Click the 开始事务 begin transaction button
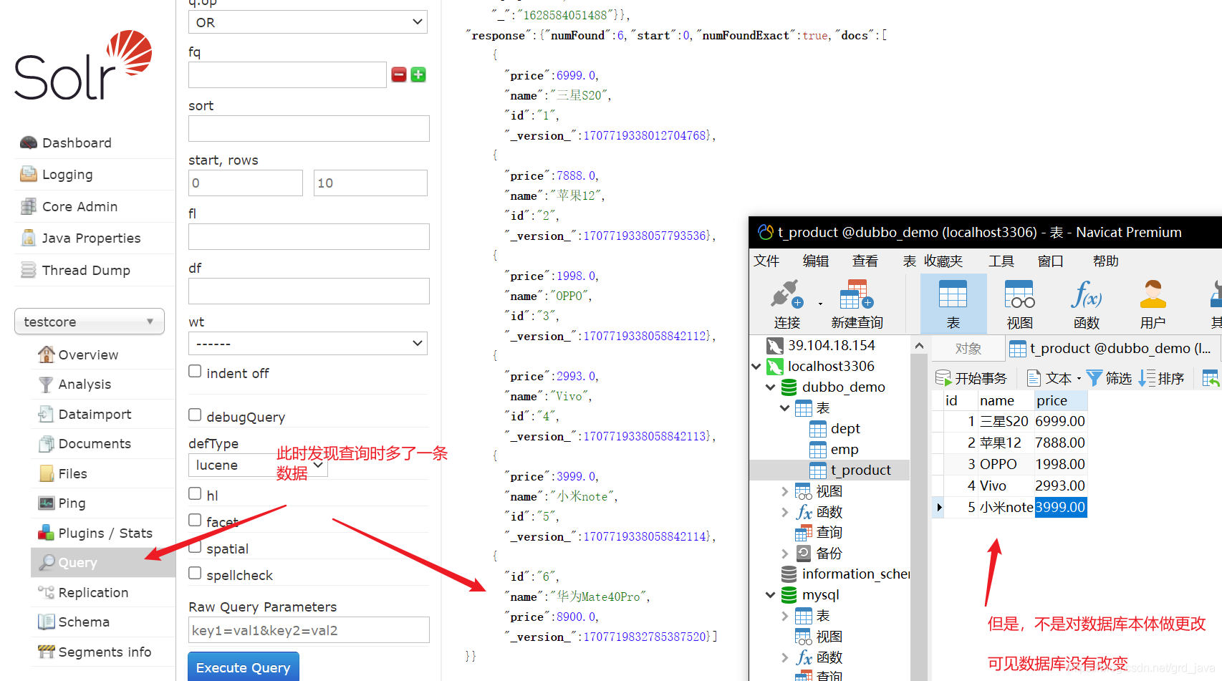 [971, 378]
